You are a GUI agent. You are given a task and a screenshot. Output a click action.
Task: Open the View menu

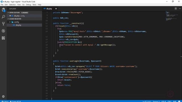click(x=19, y=5)
